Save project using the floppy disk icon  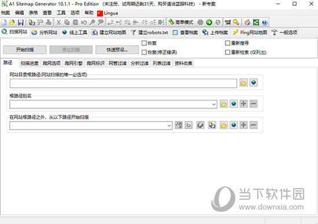20,22
